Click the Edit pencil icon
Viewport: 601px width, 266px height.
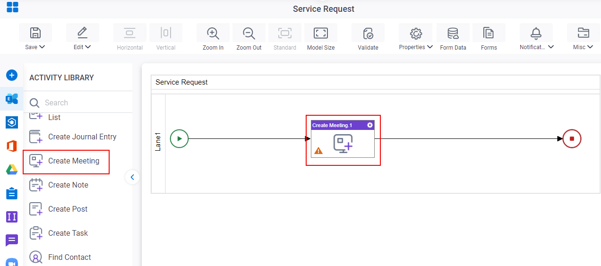[82, 33]
